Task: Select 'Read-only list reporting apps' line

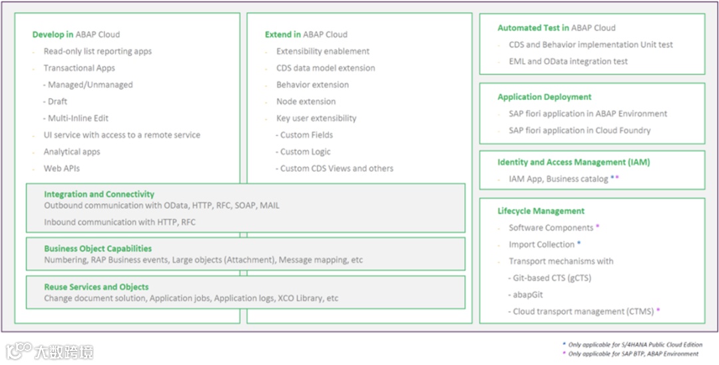Action: point(98,51)
